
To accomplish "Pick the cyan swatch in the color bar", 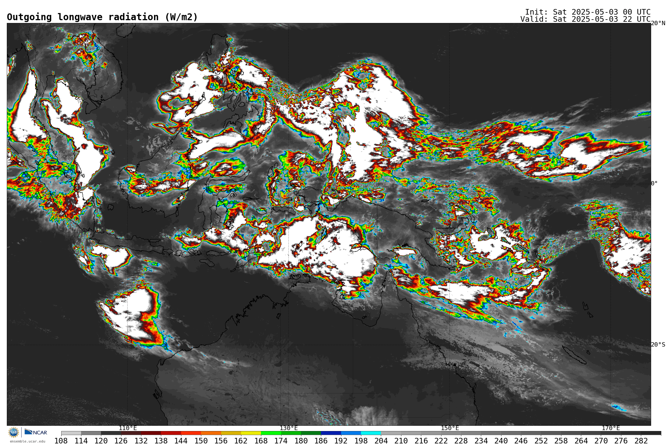I will pyautogui.click(x=371, y=433).
